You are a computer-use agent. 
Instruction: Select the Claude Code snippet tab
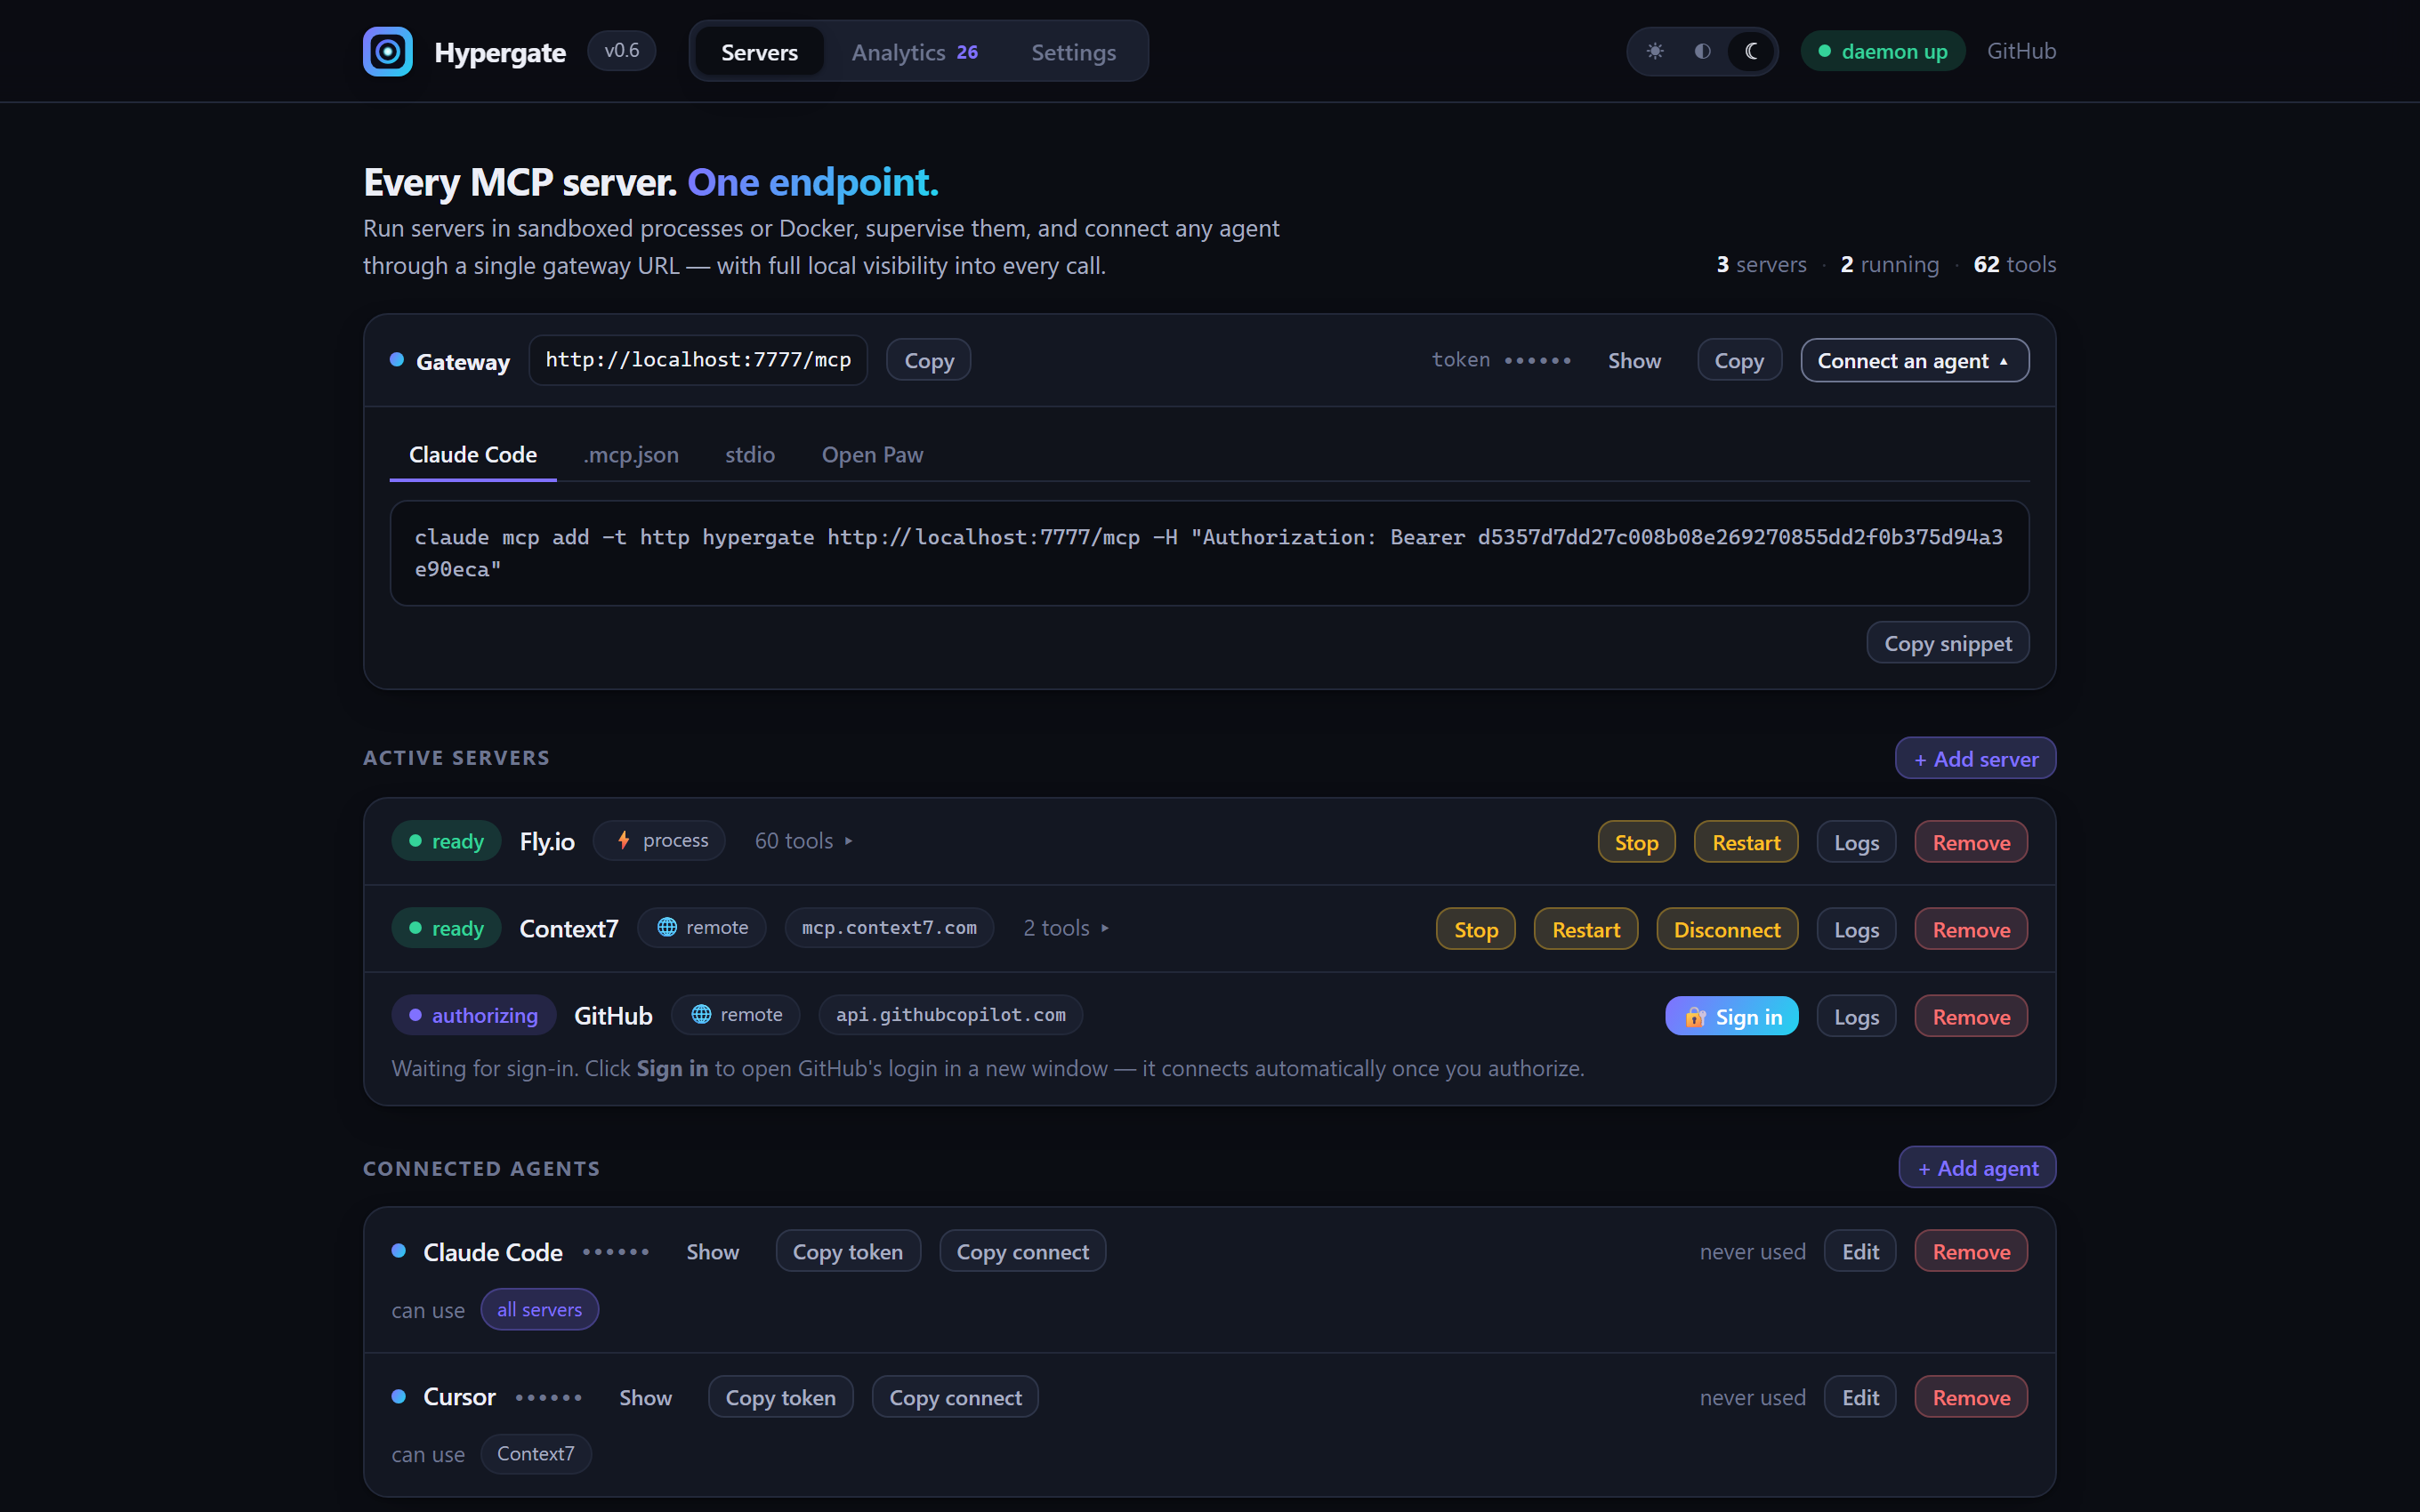coord(473,455)
